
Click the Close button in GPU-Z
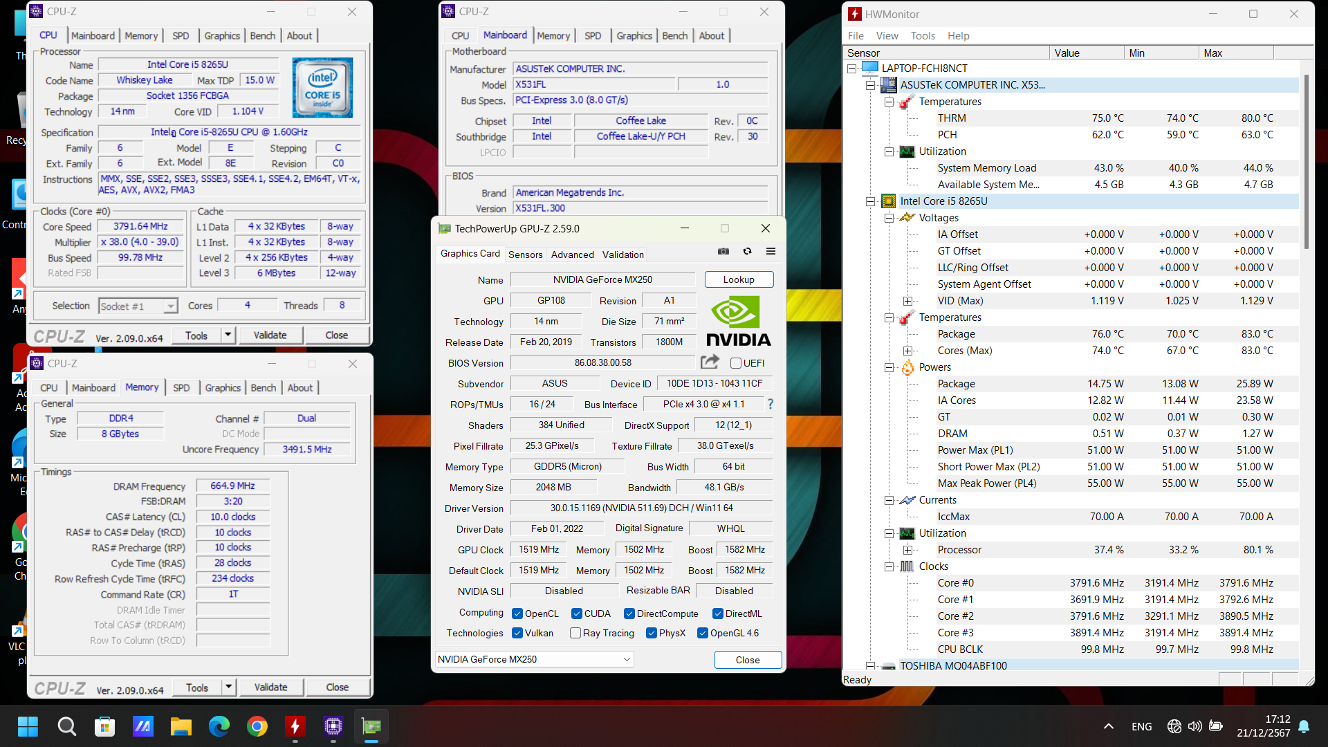pos(748,660)
